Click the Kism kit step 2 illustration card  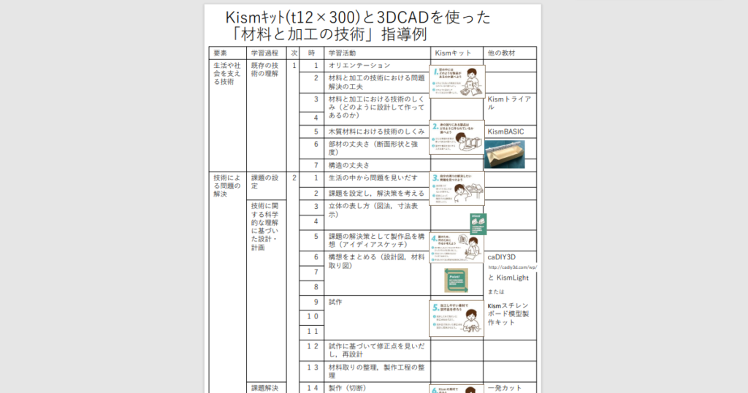(457, 139)
